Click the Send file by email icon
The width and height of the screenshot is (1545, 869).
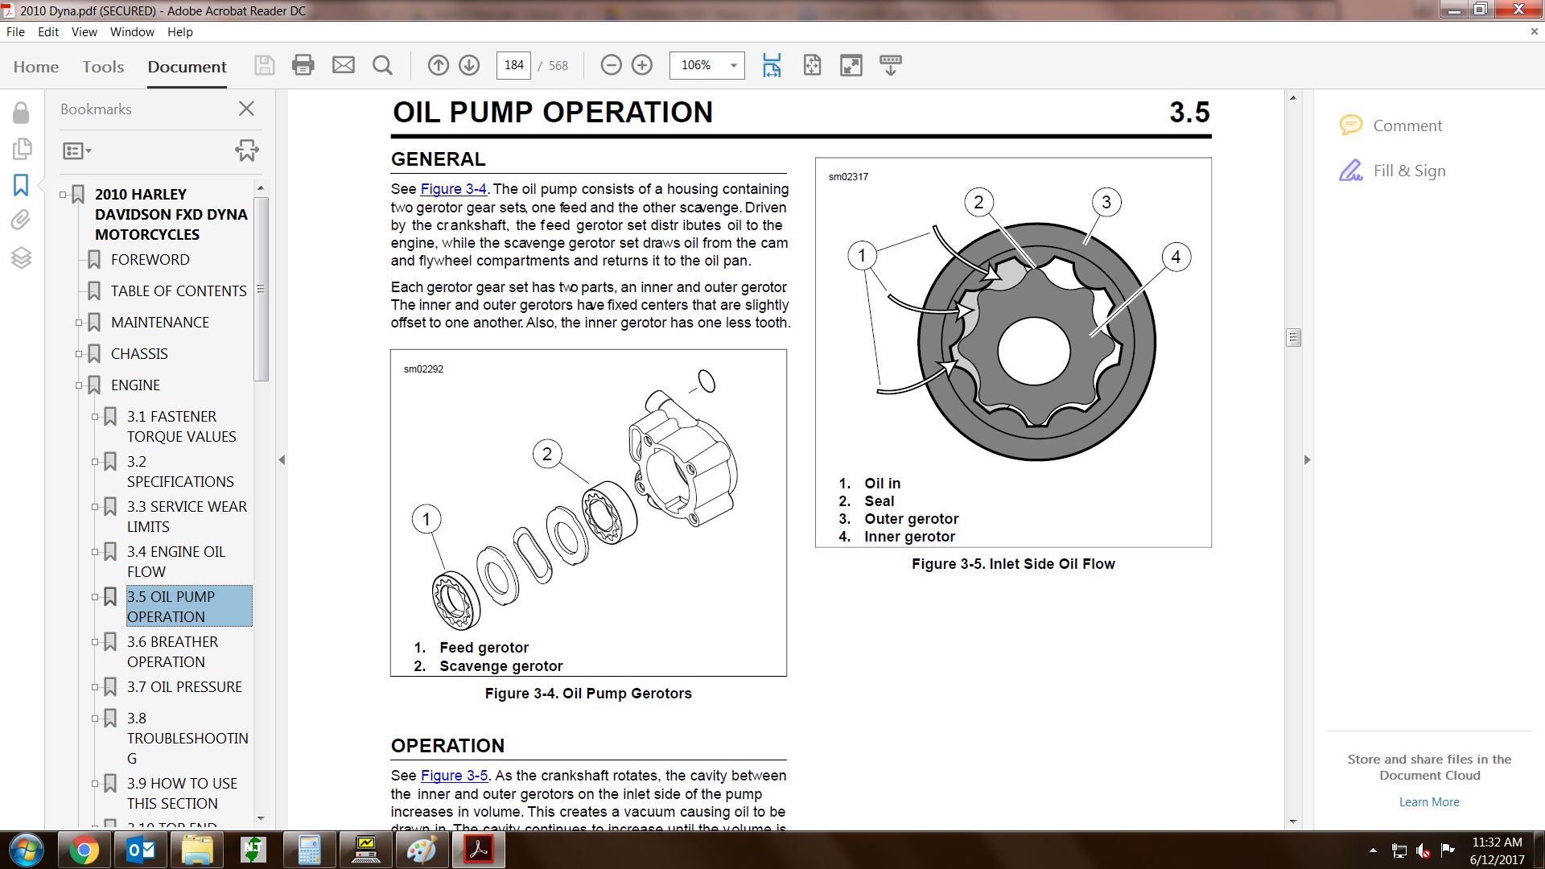[344, 65]
